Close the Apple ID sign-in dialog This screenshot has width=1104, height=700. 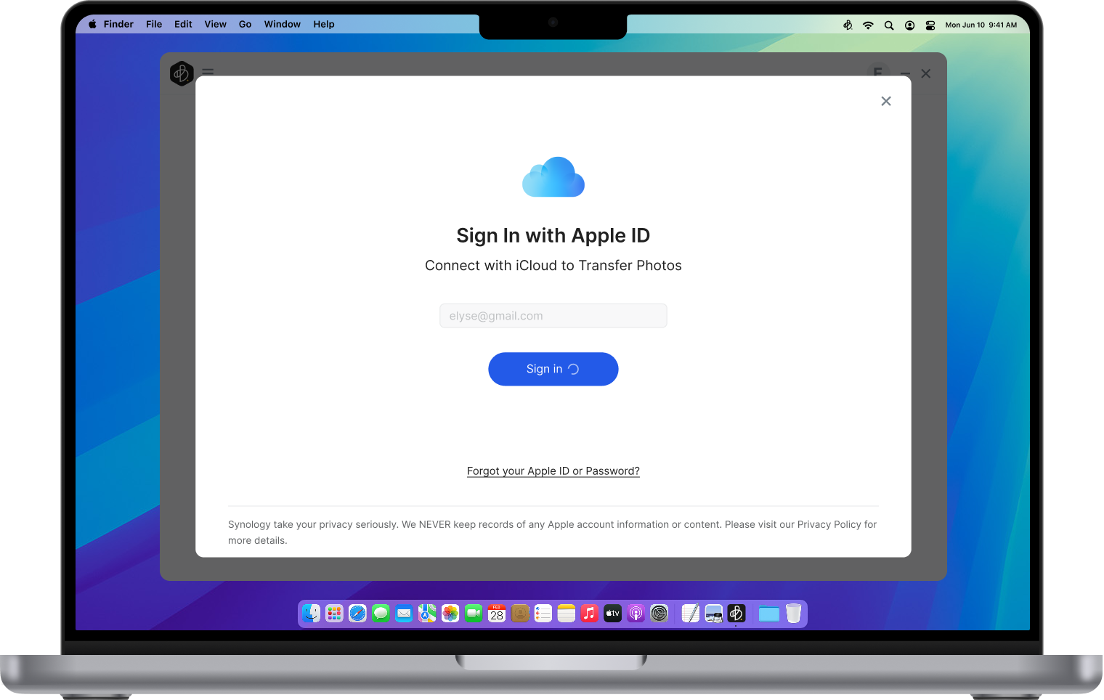[x=885, y=101]
